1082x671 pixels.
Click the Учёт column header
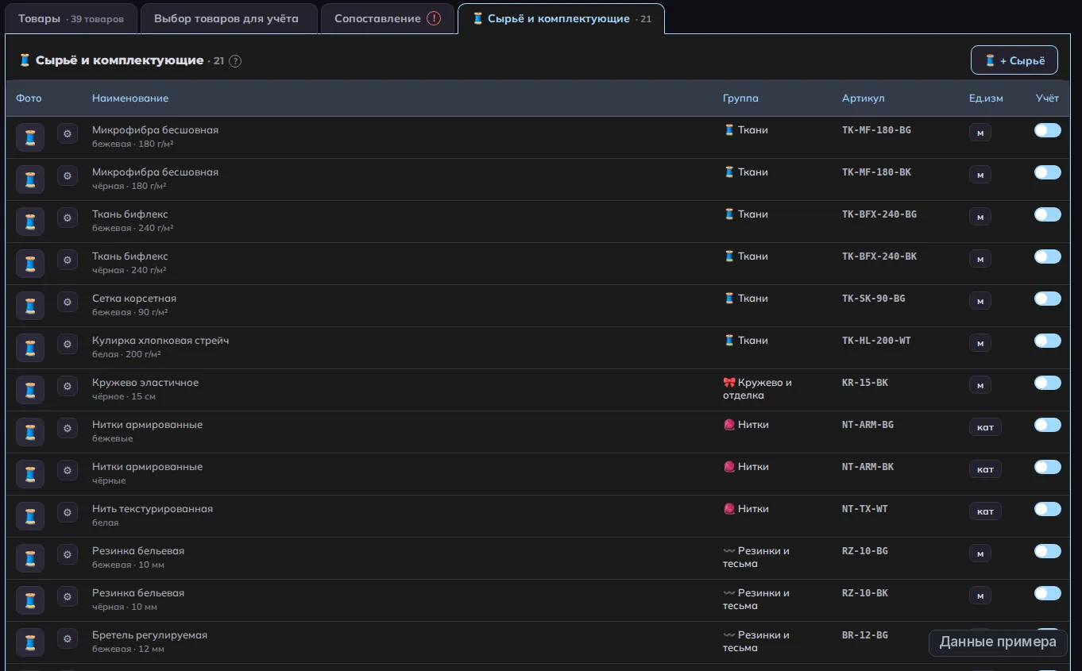pyautogui.click(x=1047, y=98)
